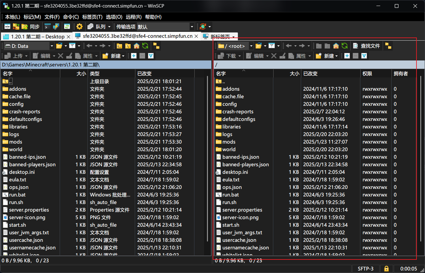Click the lock icon in status bar
Image resolution: width=425 pixels, height=273 pixels.
tap(386, 269)
